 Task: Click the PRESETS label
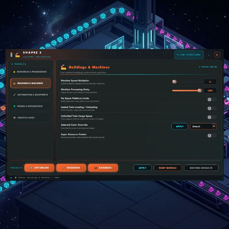click(x=16, y=168)
